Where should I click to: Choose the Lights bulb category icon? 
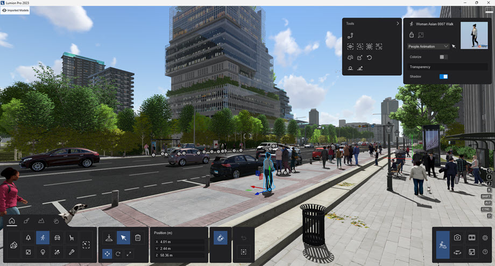click(43, 252)
